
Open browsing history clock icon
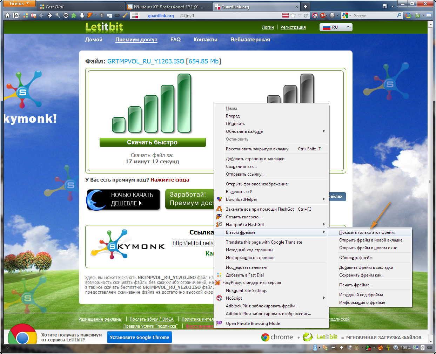[66, 15]
